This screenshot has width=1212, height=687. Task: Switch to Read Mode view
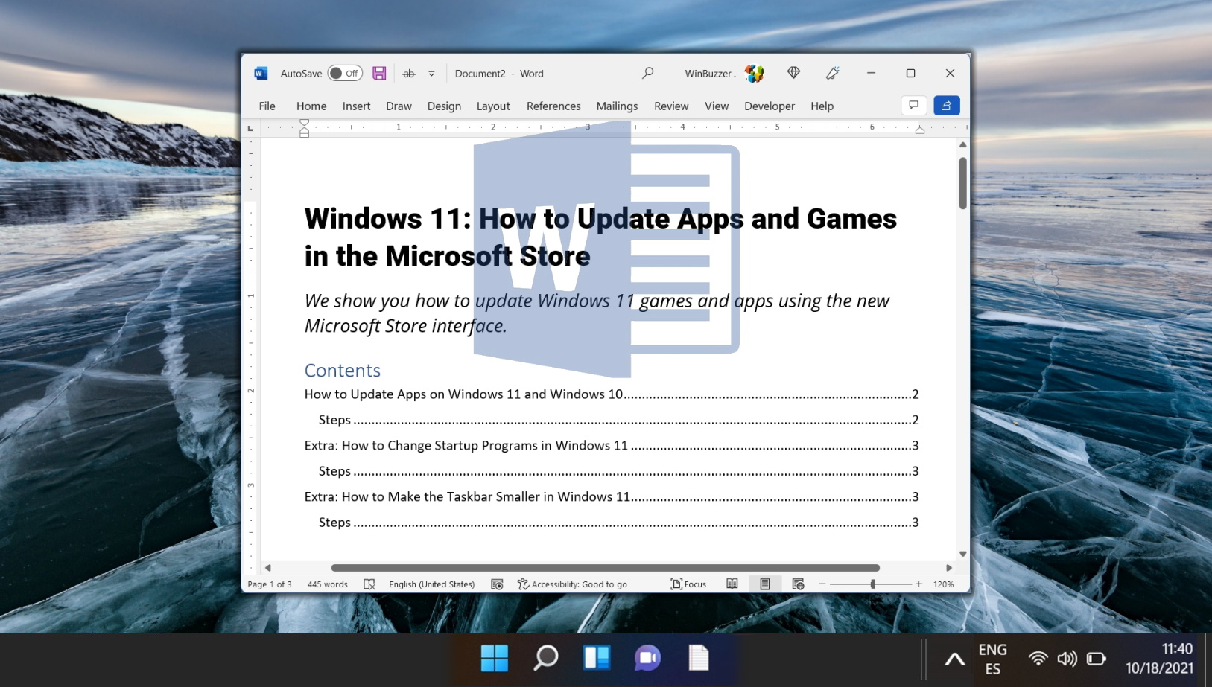[x=732, y=584]
